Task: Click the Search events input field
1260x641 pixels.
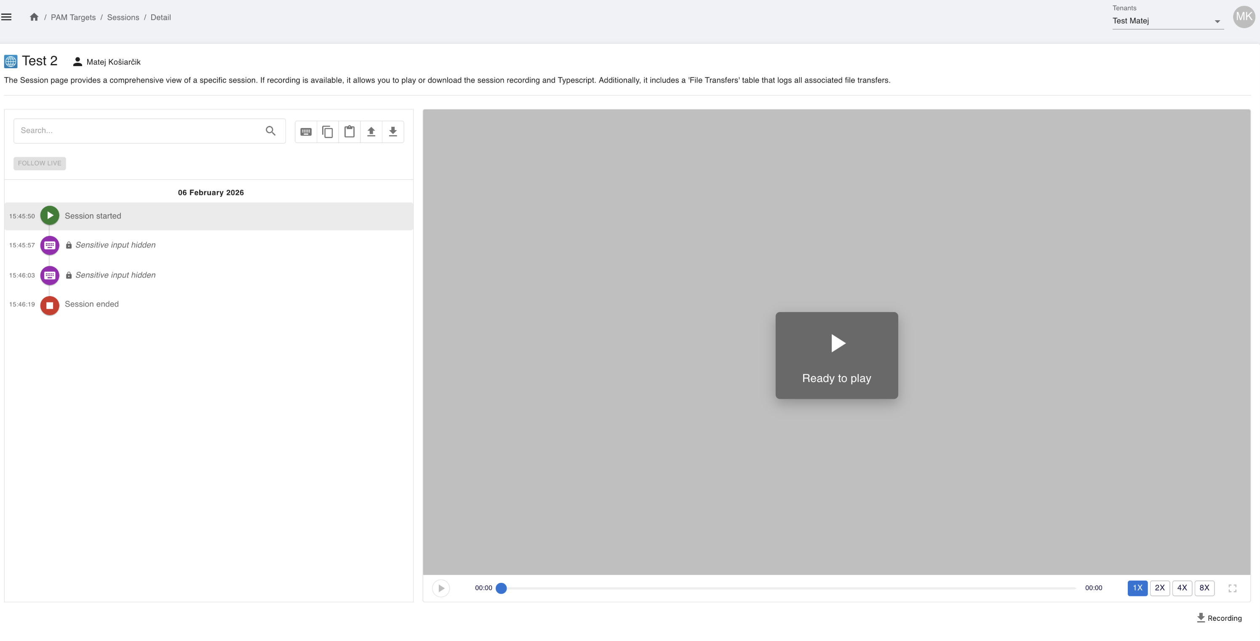Action: tap(137, 131)
